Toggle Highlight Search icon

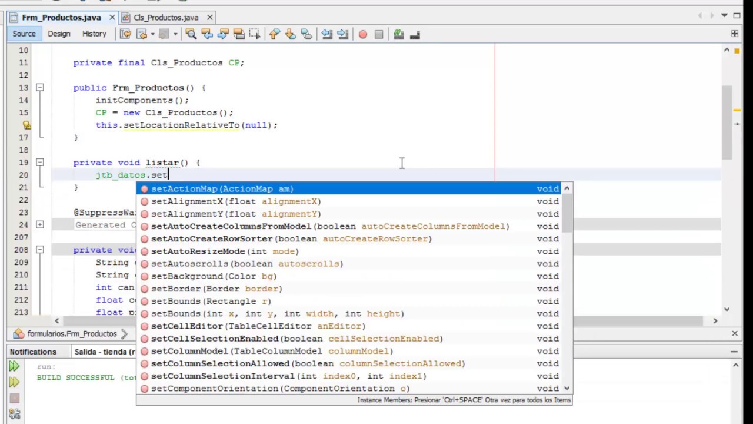[x=238, y=34]
